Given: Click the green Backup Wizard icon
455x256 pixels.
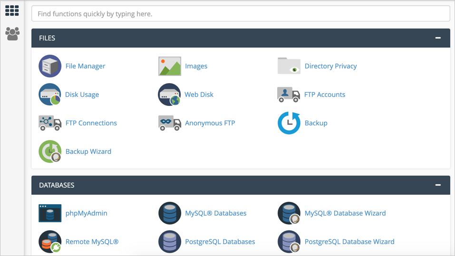Looking at the screenshot, I should (x=50, y=152).
